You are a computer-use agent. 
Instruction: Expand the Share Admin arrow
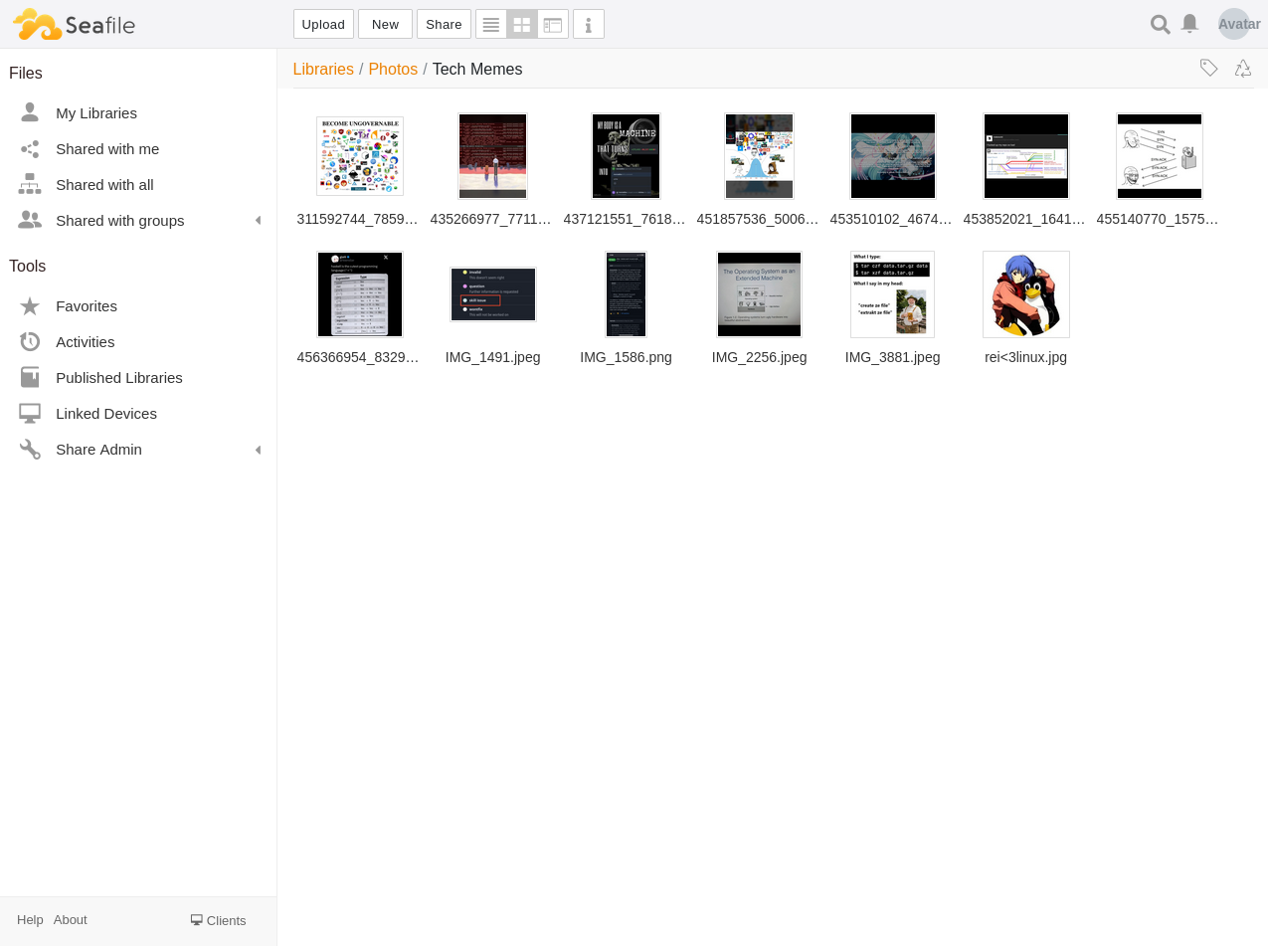[x=258, y=450]
